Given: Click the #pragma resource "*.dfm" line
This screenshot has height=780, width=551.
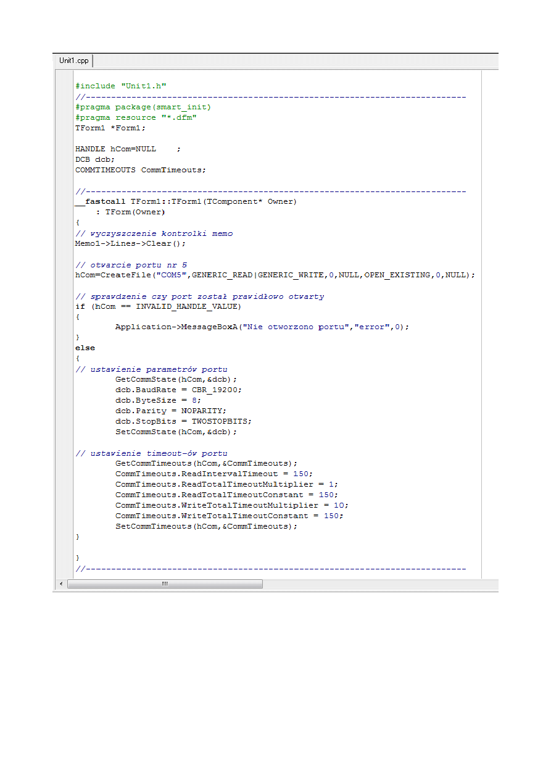Looking at the screenshot, I should (x=136, y=117).
